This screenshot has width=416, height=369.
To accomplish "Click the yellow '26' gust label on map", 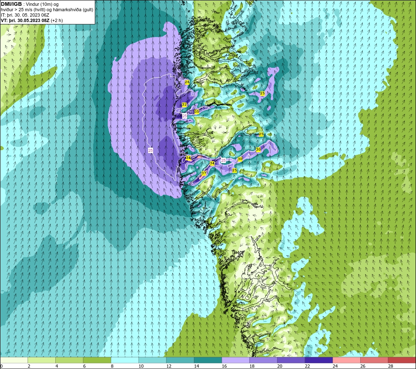I will [x=187, y=82].
